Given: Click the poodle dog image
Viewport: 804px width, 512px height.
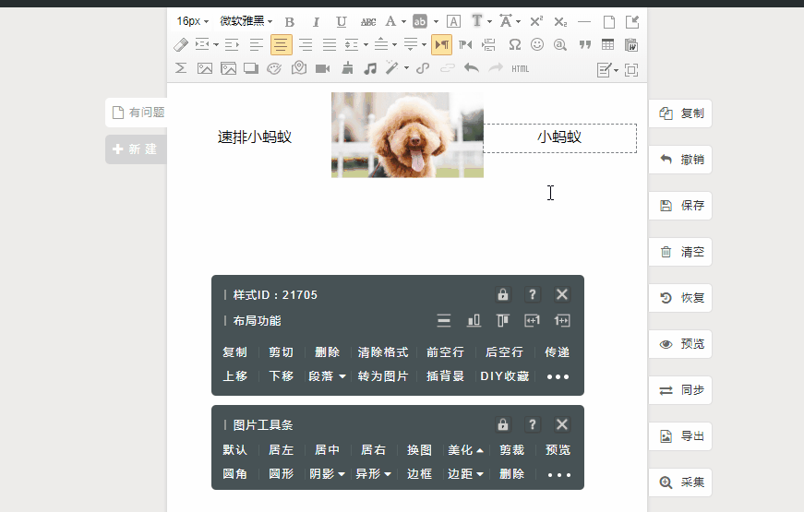Looking at the screenshot, I should 407,136.
